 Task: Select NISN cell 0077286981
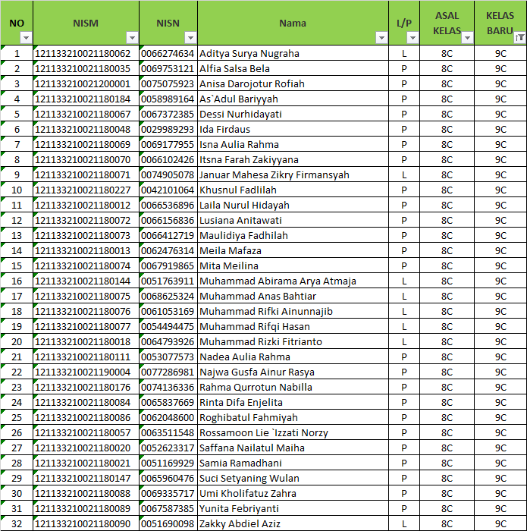(168, 372)
